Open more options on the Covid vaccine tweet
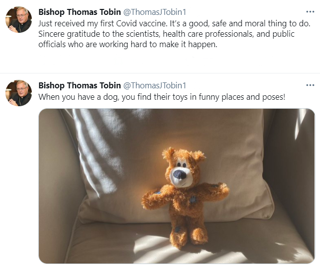Screen dimensions: 320x268 pos(310,11)
